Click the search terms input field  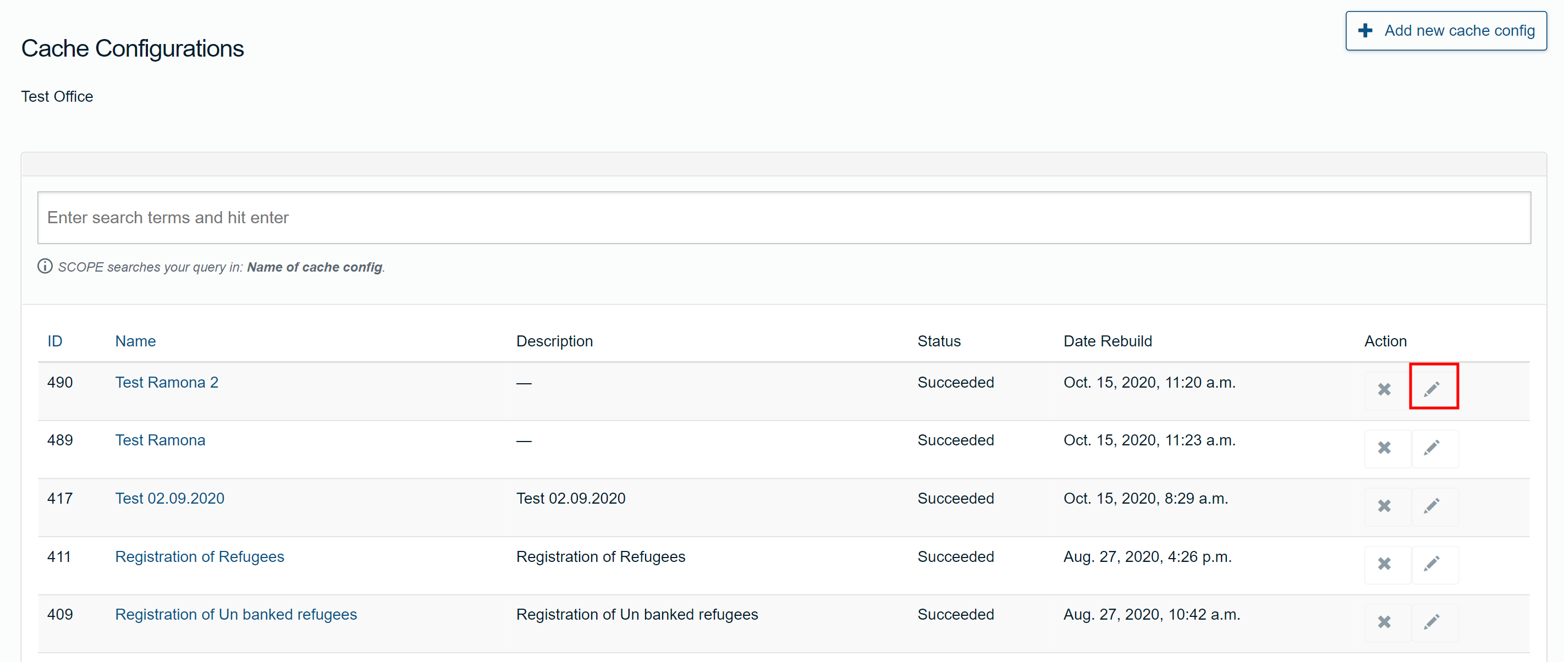(783, 217)
